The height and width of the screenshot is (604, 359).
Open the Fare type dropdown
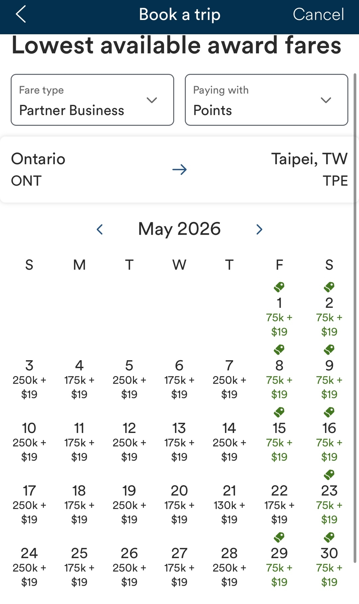click(x=92, y=100)
